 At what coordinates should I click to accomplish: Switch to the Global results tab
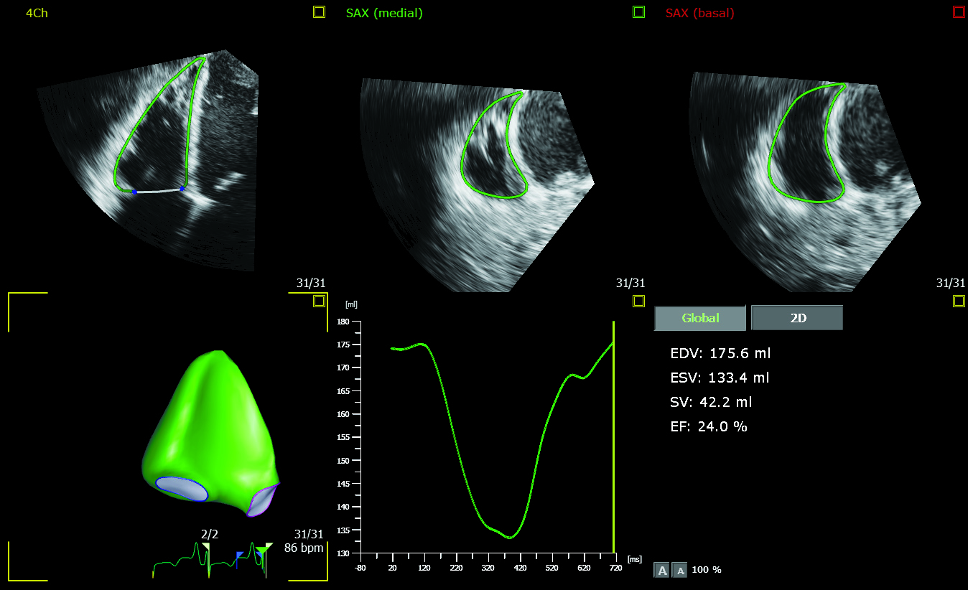(x=701, y=318)
